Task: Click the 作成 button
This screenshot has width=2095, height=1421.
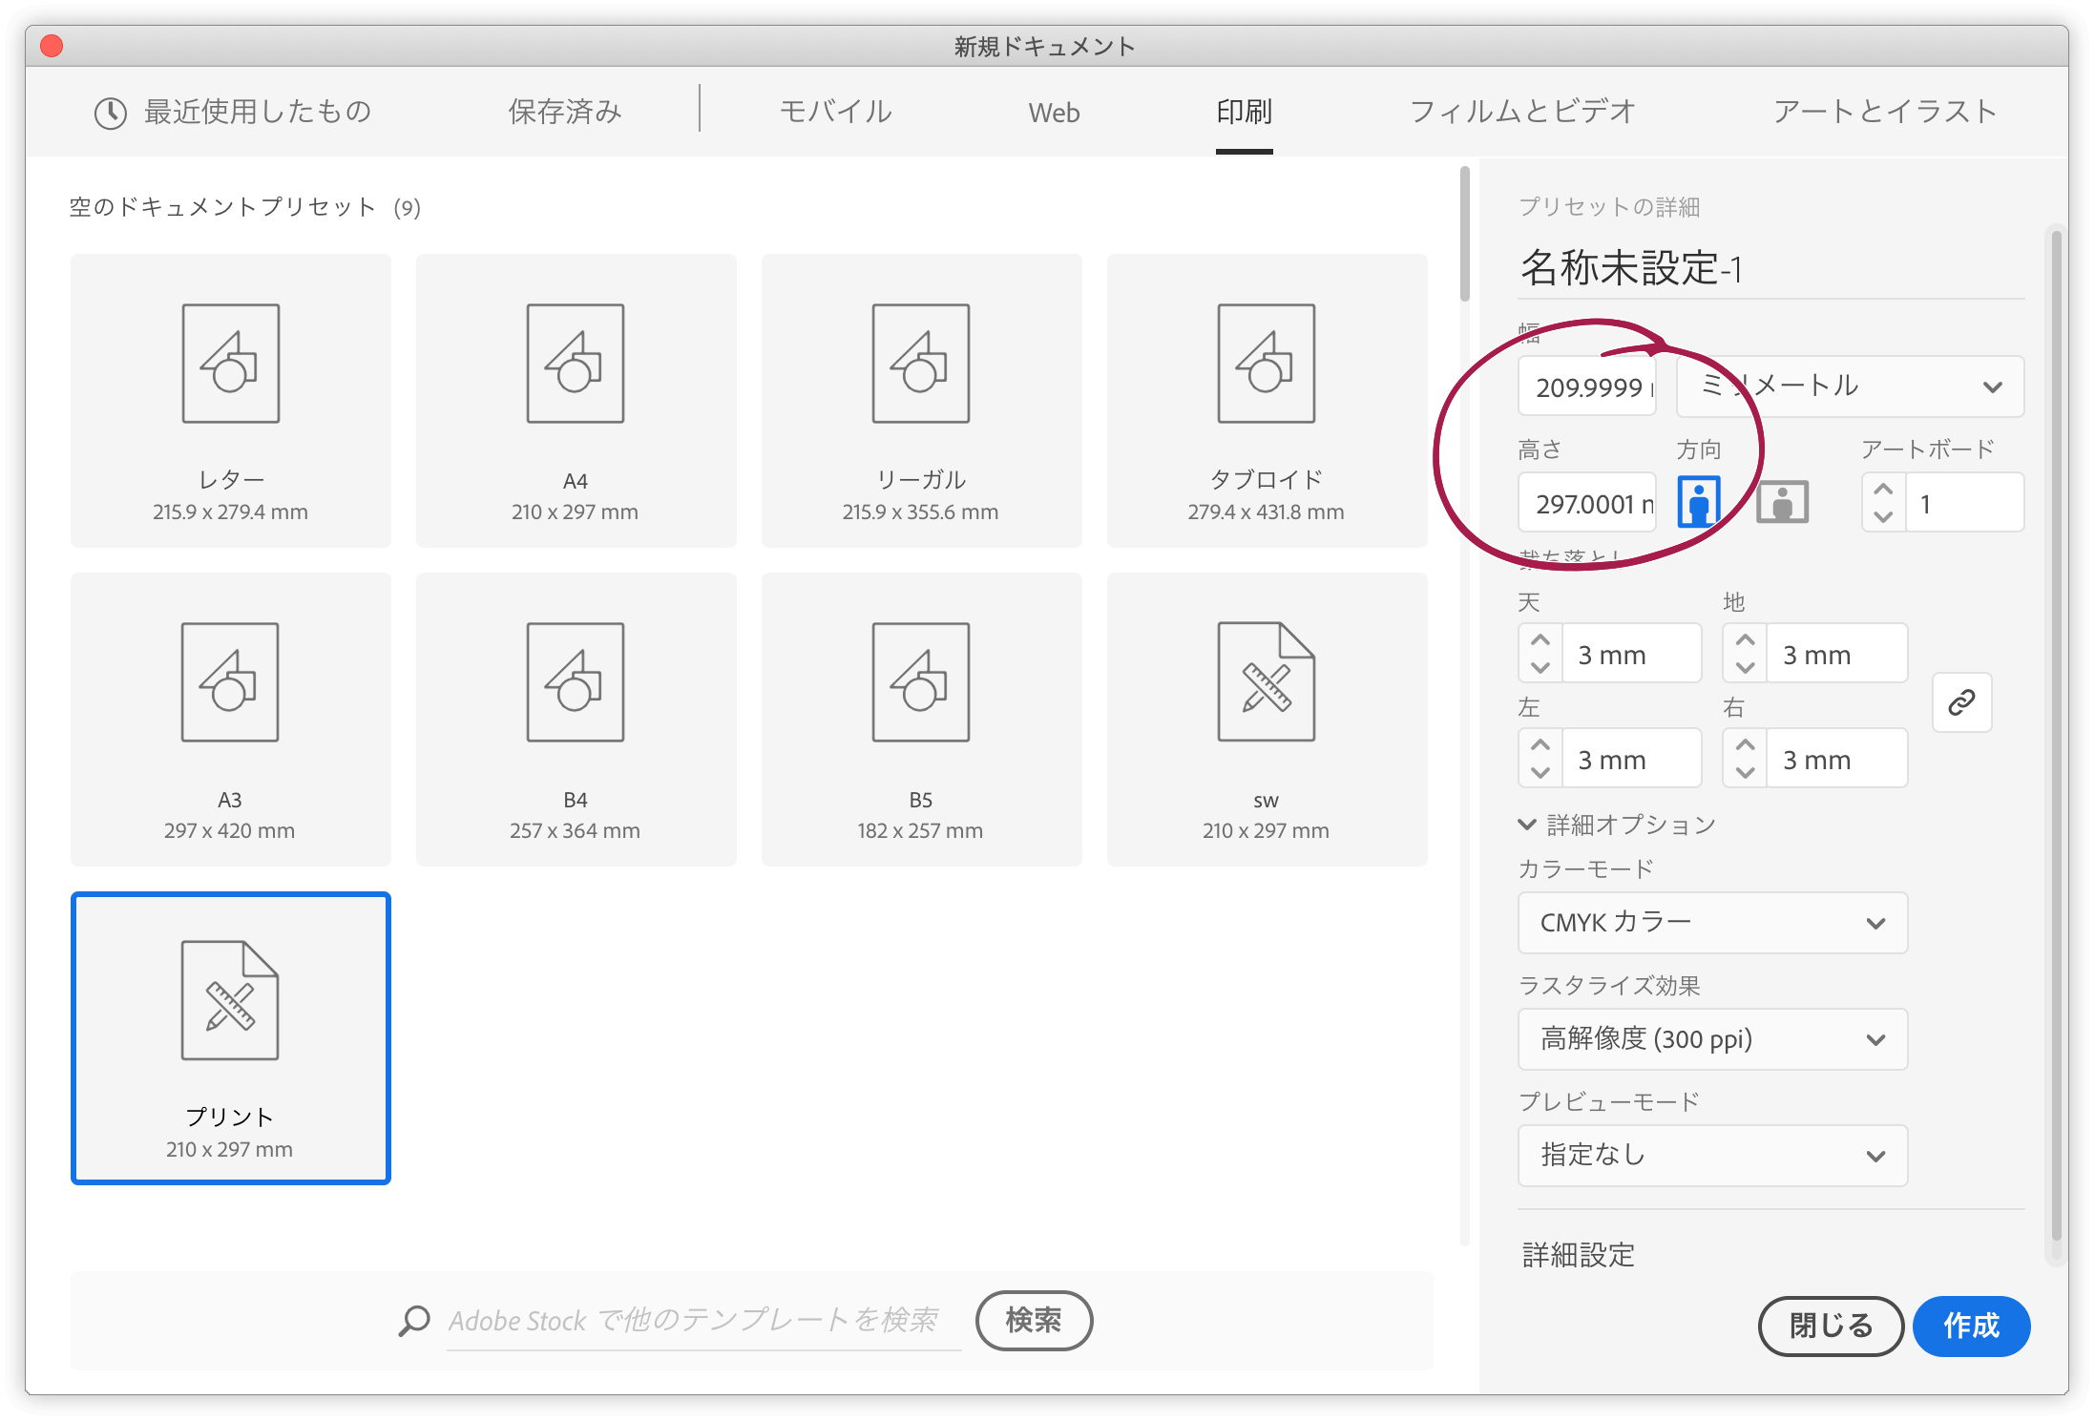Action: point(1971,1326)
